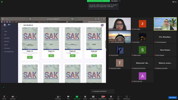Open SAK ETAP in the sidebar
178x100 pixels.
tap(7, 42)
